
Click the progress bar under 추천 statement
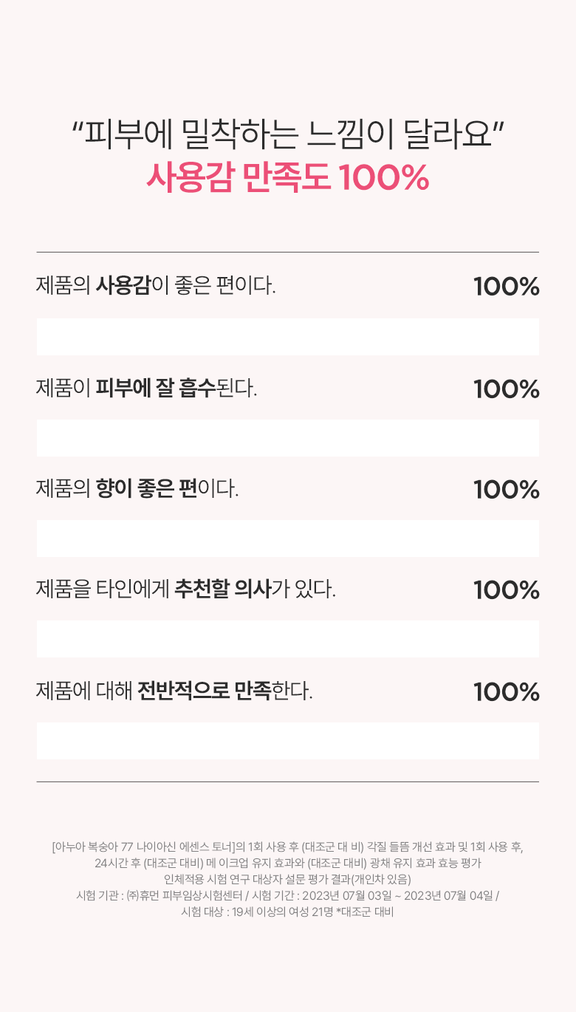(x=288, y=639)
